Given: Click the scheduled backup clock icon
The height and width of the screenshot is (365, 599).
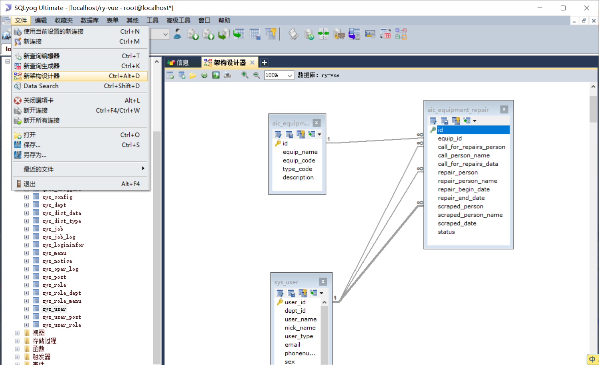Looking at the screenshot, I should 354,34.
